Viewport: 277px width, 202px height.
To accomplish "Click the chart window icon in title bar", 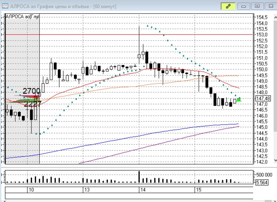I will coord(5,6).
